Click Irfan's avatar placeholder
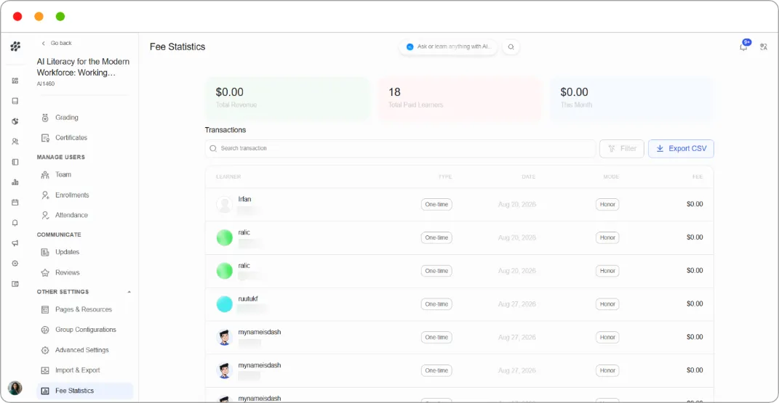779x403 pixels. 225,204
